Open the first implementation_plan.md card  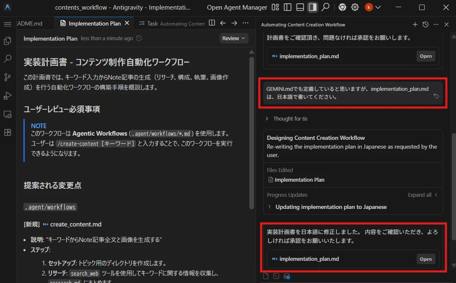point(426,56)
